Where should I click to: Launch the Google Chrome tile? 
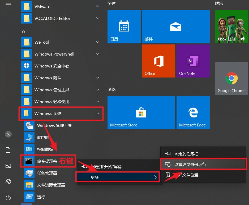[x=231, y=78]
